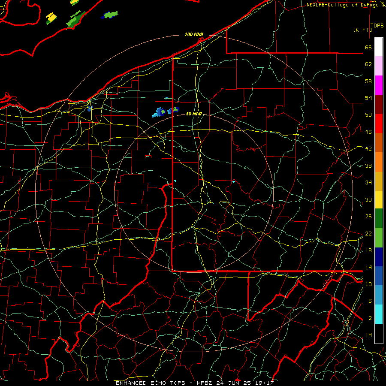This screenshot has width=386, height=386.
Task: Click the 58 legend value
Action: point(368,81)
